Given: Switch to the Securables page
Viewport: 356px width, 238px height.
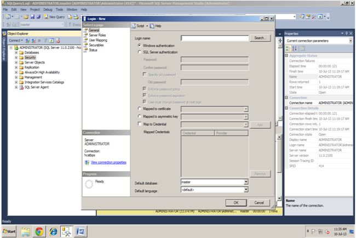Looking at the screenshot, I should coord(96,45).
